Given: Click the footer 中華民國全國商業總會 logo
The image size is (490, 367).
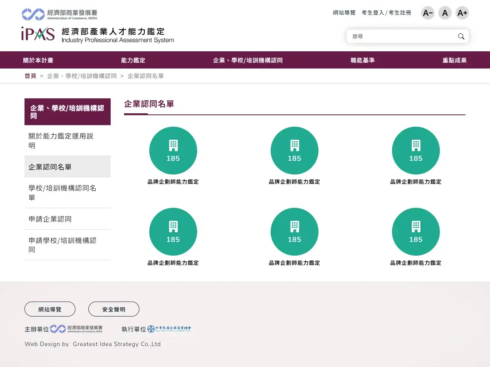Looking at the screenshot, I should point(169,329).
